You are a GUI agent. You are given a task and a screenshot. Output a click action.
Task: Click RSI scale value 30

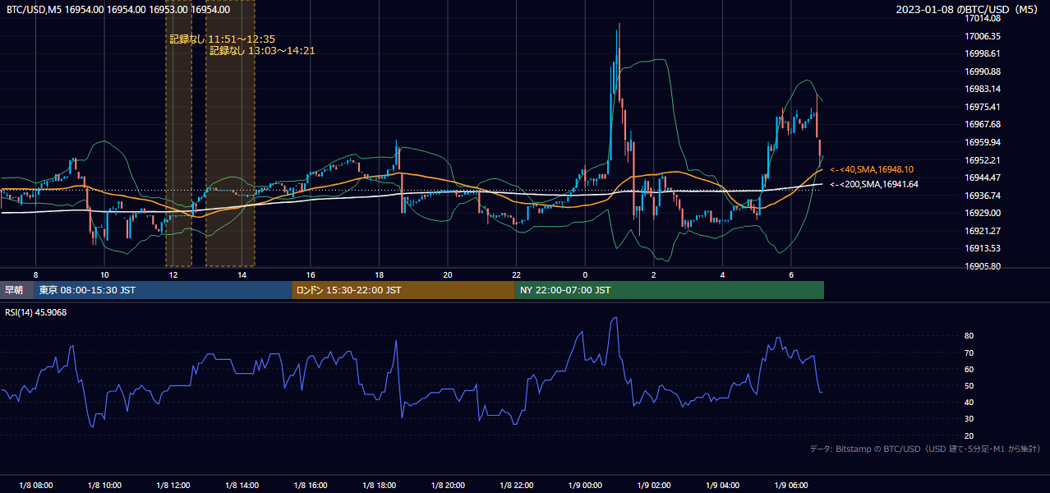969,418
